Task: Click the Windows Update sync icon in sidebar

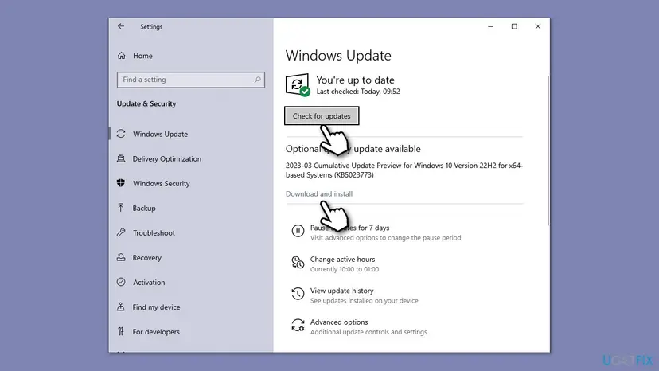Action: click(x=121, y=134)
